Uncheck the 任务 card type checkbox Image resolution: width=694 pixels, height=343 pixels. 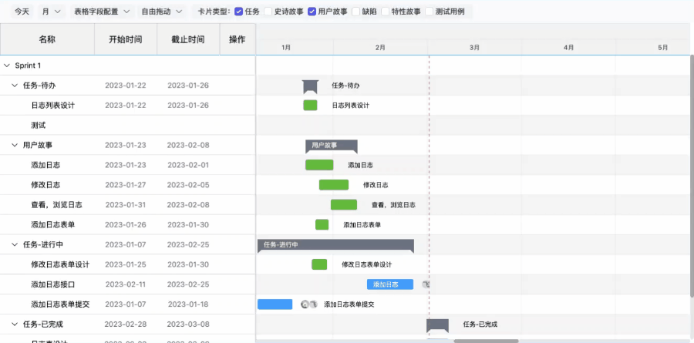tap(238, 12)
